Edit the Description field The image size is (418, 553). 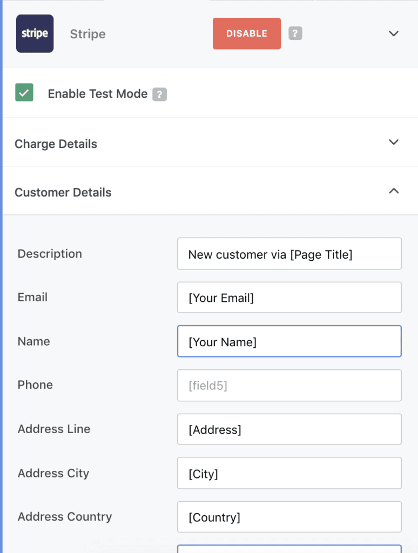289,254
